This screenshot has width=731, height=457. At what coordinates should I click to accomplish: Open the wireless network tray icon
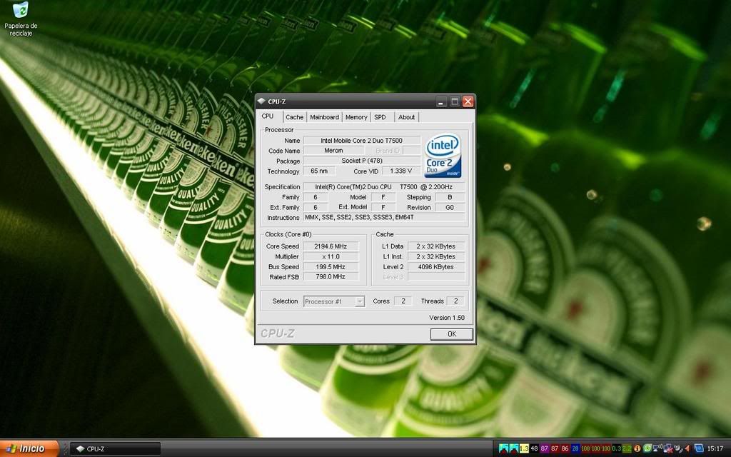coord(657,448)
